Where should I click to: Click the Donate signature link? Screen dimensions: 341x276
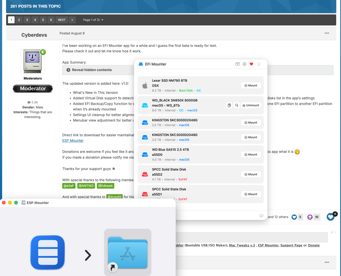(x=314, y=245)
